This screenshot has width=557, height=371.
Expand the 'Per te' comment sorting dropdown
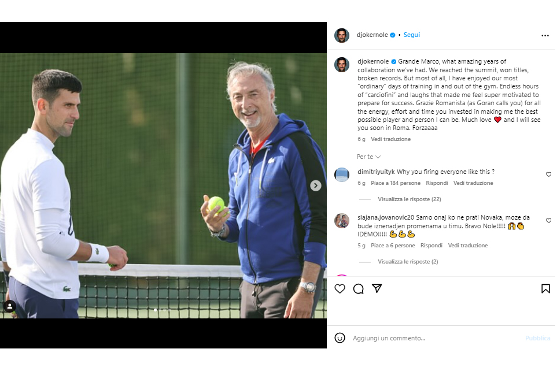pos(368,157)
